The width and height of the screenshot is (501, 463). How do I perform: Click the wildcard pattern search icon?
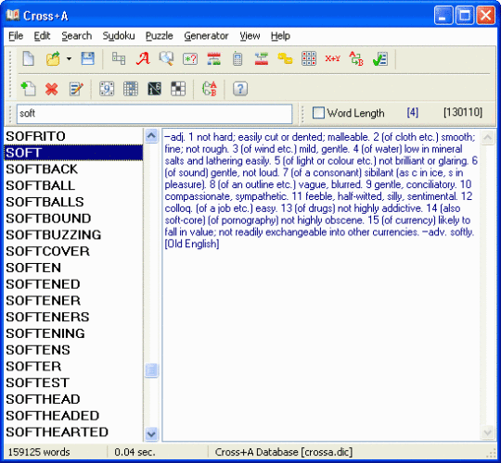[190, 59]
